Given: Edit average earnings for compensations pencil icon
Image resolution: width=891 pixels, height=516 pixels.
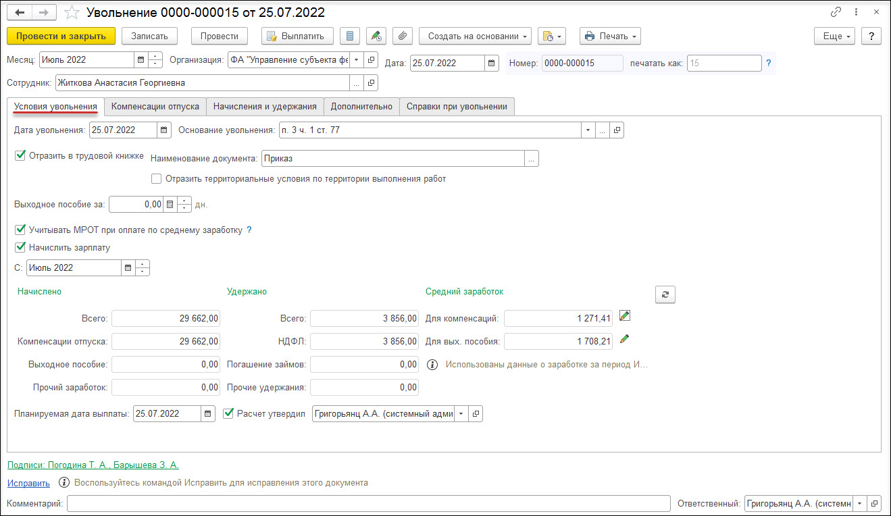Looking at the screenshot, I should pos(624,316).
